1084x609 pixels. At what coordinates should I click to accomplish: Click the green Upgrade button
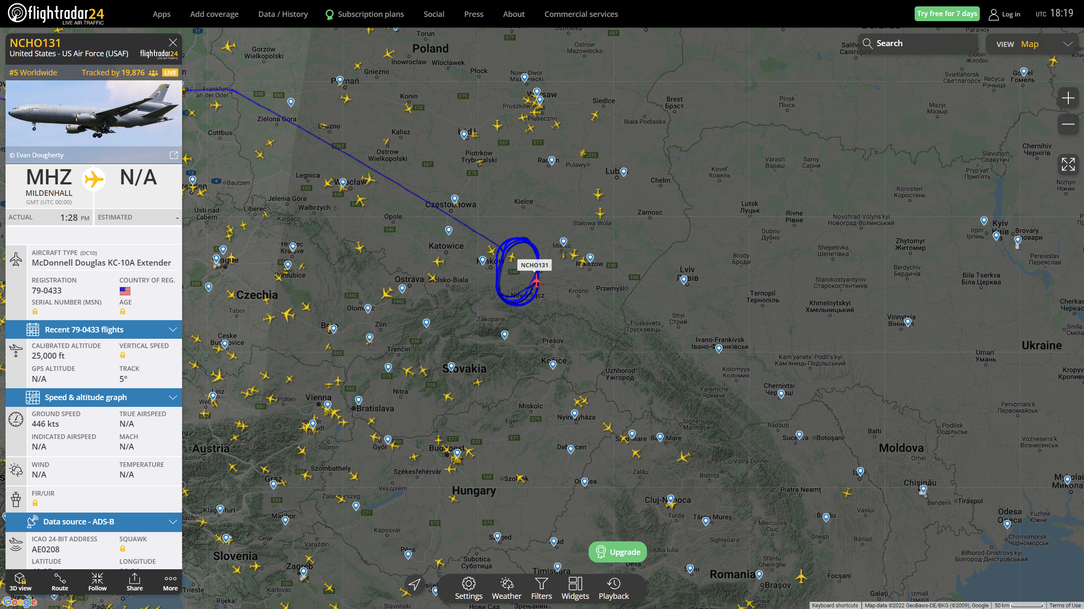(617, 552)
